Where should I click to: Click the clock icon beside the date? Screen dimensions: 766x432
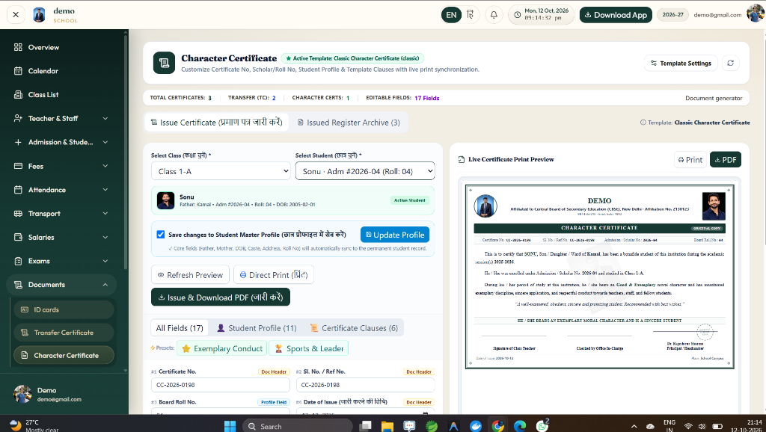[517, 15]
